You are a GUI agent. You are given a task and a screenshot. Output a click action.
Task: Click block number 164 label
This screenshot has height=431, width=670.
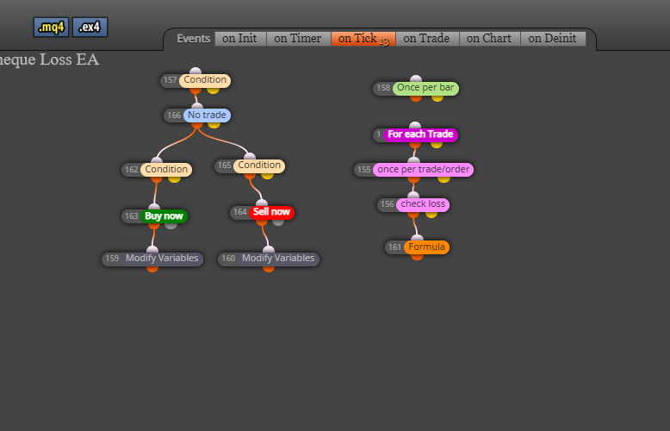(240, 212)
